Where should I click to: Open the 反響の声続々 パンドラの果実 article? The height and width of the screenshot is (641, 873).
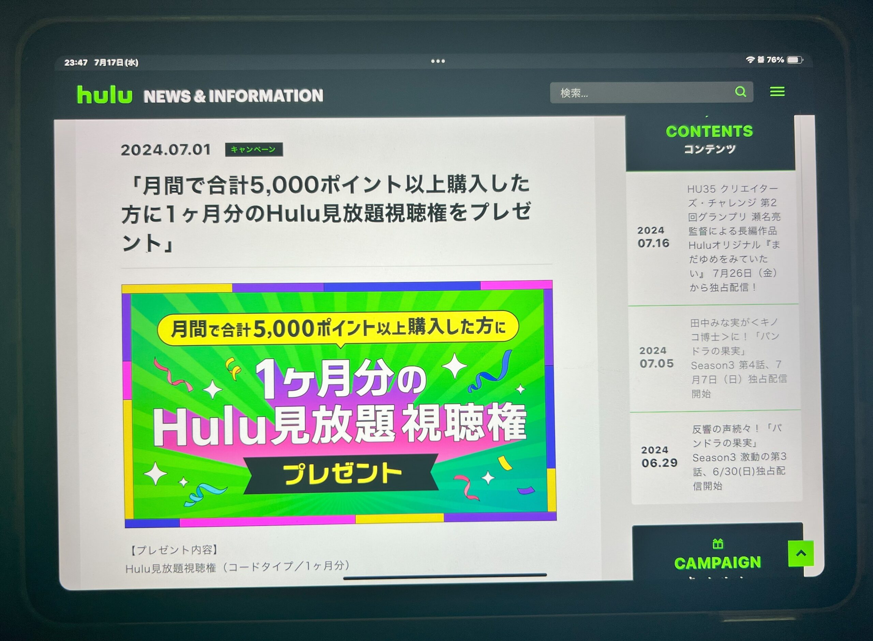coord(716,457)
